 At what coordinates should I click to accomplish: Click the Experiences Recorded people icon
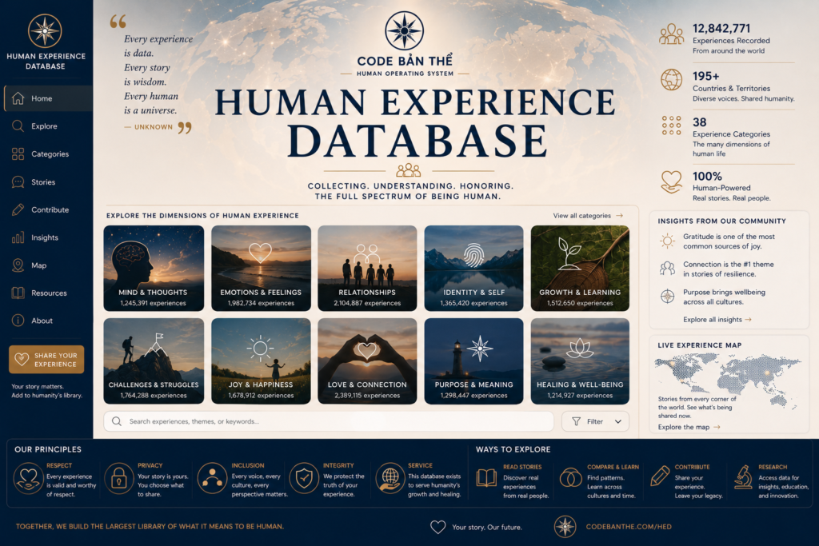point(671,34)
